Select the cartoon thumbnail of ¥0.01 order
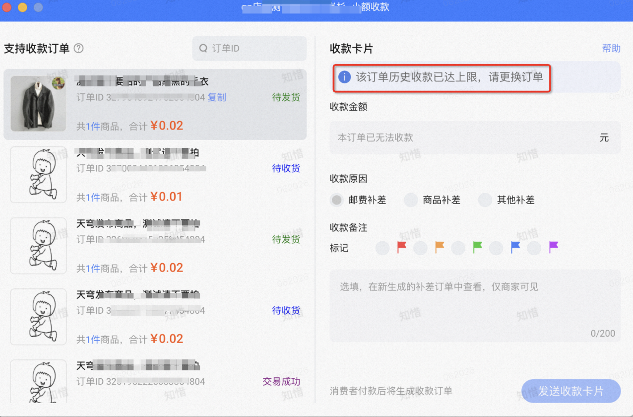The width and height of the screenshot is (633, 417). [38, 174]
